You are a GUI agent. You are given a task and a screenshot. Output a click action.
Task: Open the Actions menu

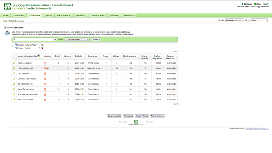pyautogui.click(x=96, y=40)
